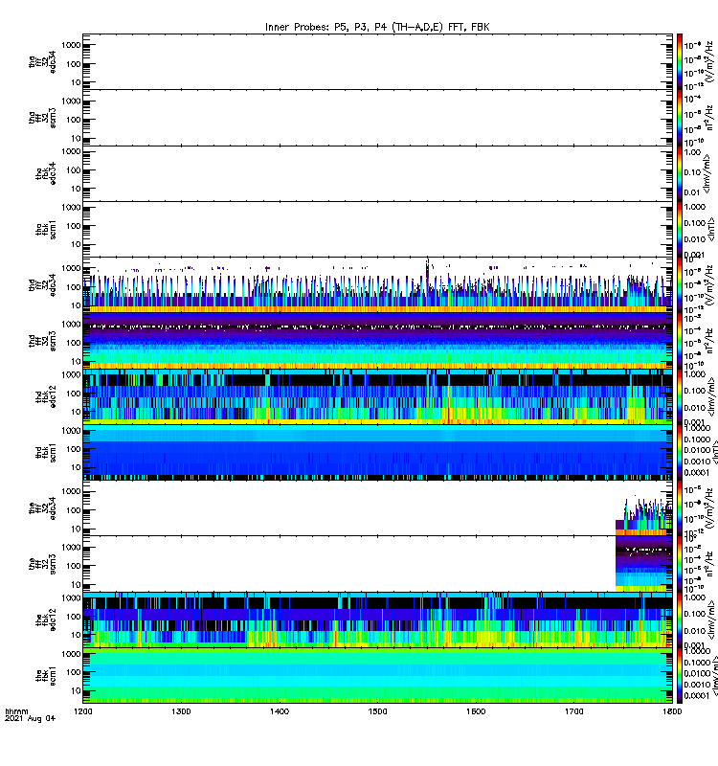718x766 pixels.
Task: Select the 'the fff 32 scm3' panel label
Action: (42, 564)
